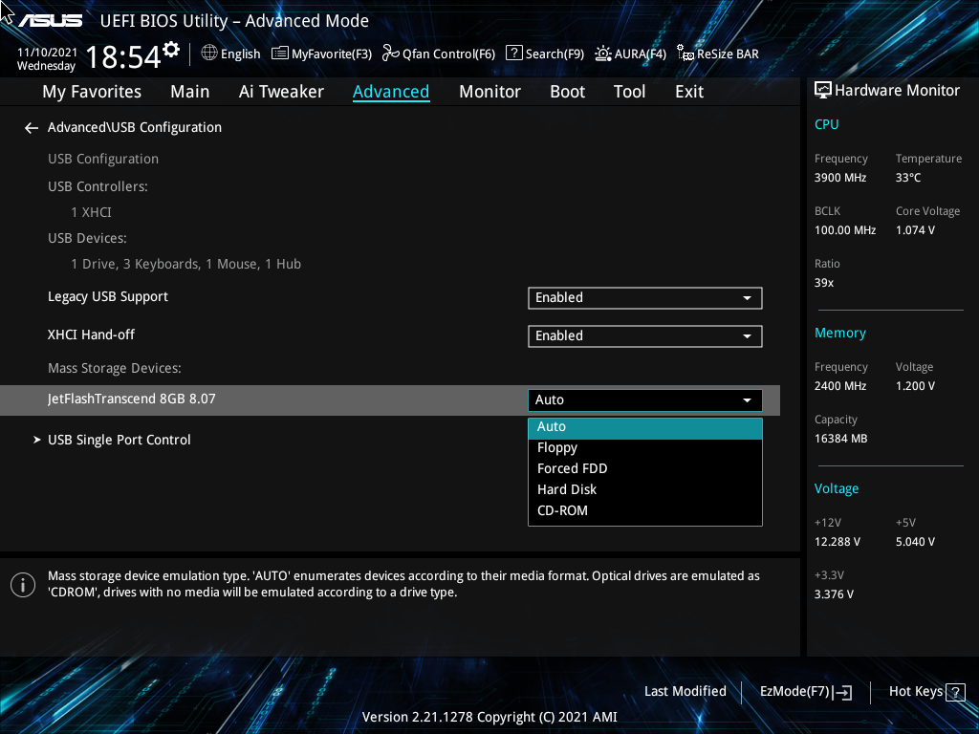Open the clock settings gear icon
This screenshot has height=734, width=979.
pyautogui.click(x=170, y=50)
